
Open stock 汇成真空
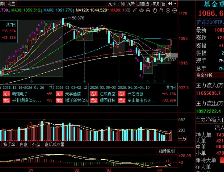coord(108,94)
